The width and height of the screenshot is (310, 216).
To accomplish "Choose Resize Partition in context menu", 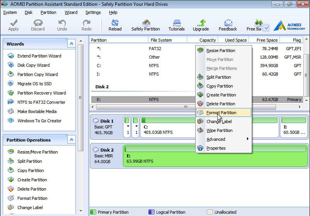I will 223,51.
